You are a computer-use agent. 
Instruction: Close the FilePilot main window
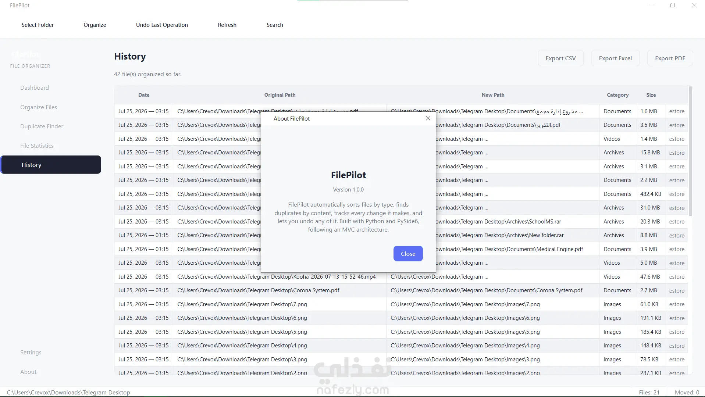(694, 5)
